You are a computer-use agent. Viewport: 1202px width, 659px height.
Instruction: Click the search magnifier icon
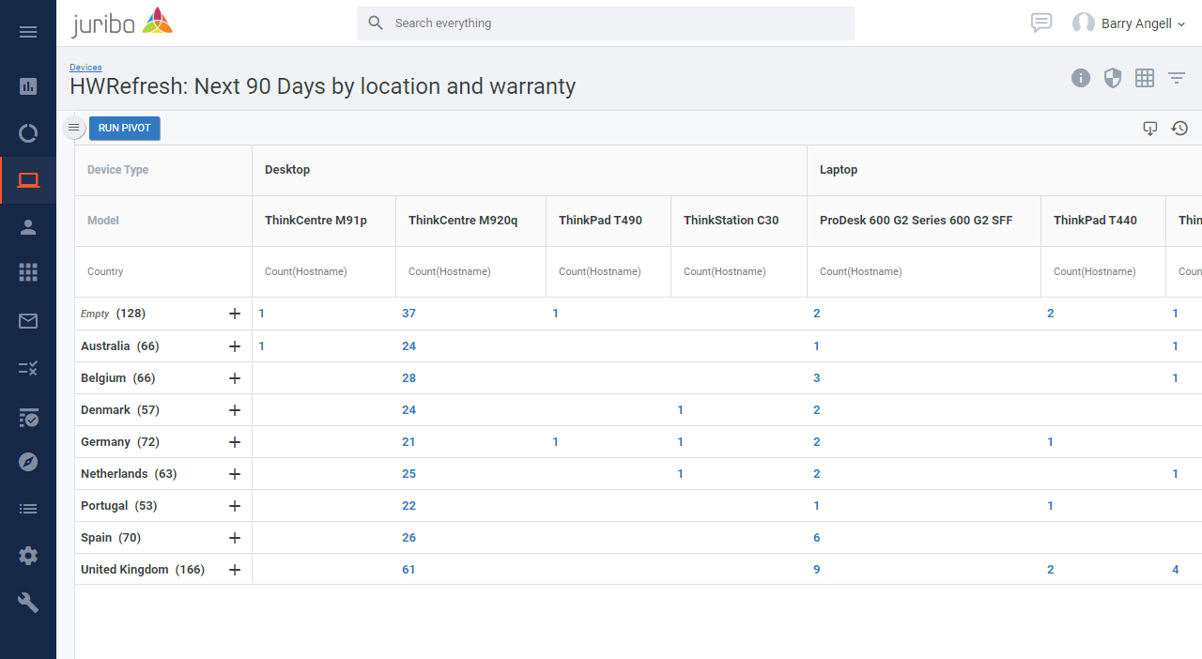pos(376,23)
